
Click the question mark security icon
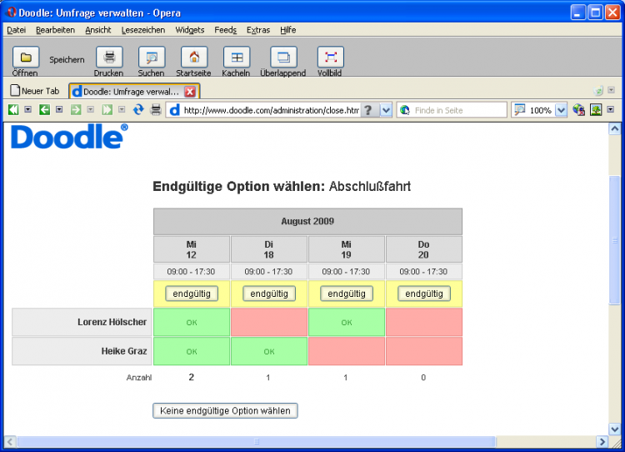pos(368,110)
